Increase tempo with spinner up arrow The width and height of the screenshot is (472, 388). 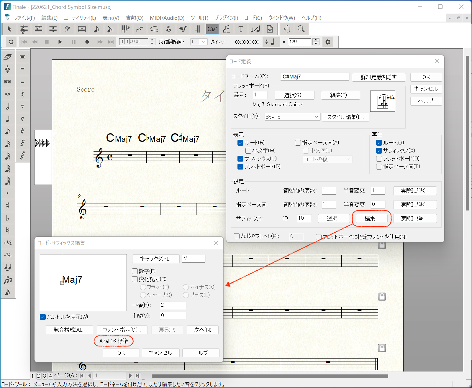click(x=316, y=40)
